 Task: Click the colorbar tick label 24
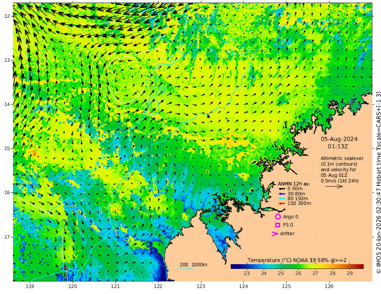[264, 273]
